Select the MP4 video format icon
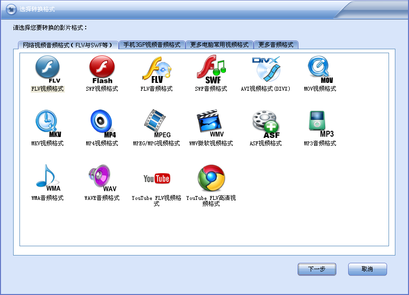 point(102,124)
